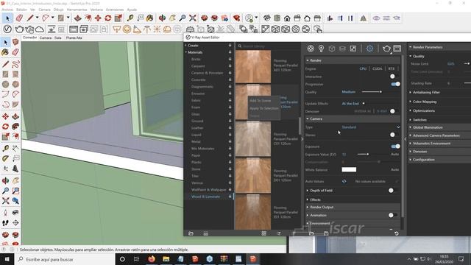This screenshot has height=265, width=471.
Task: Toggle the Stereo camera switch
Action: coord(395,135)
